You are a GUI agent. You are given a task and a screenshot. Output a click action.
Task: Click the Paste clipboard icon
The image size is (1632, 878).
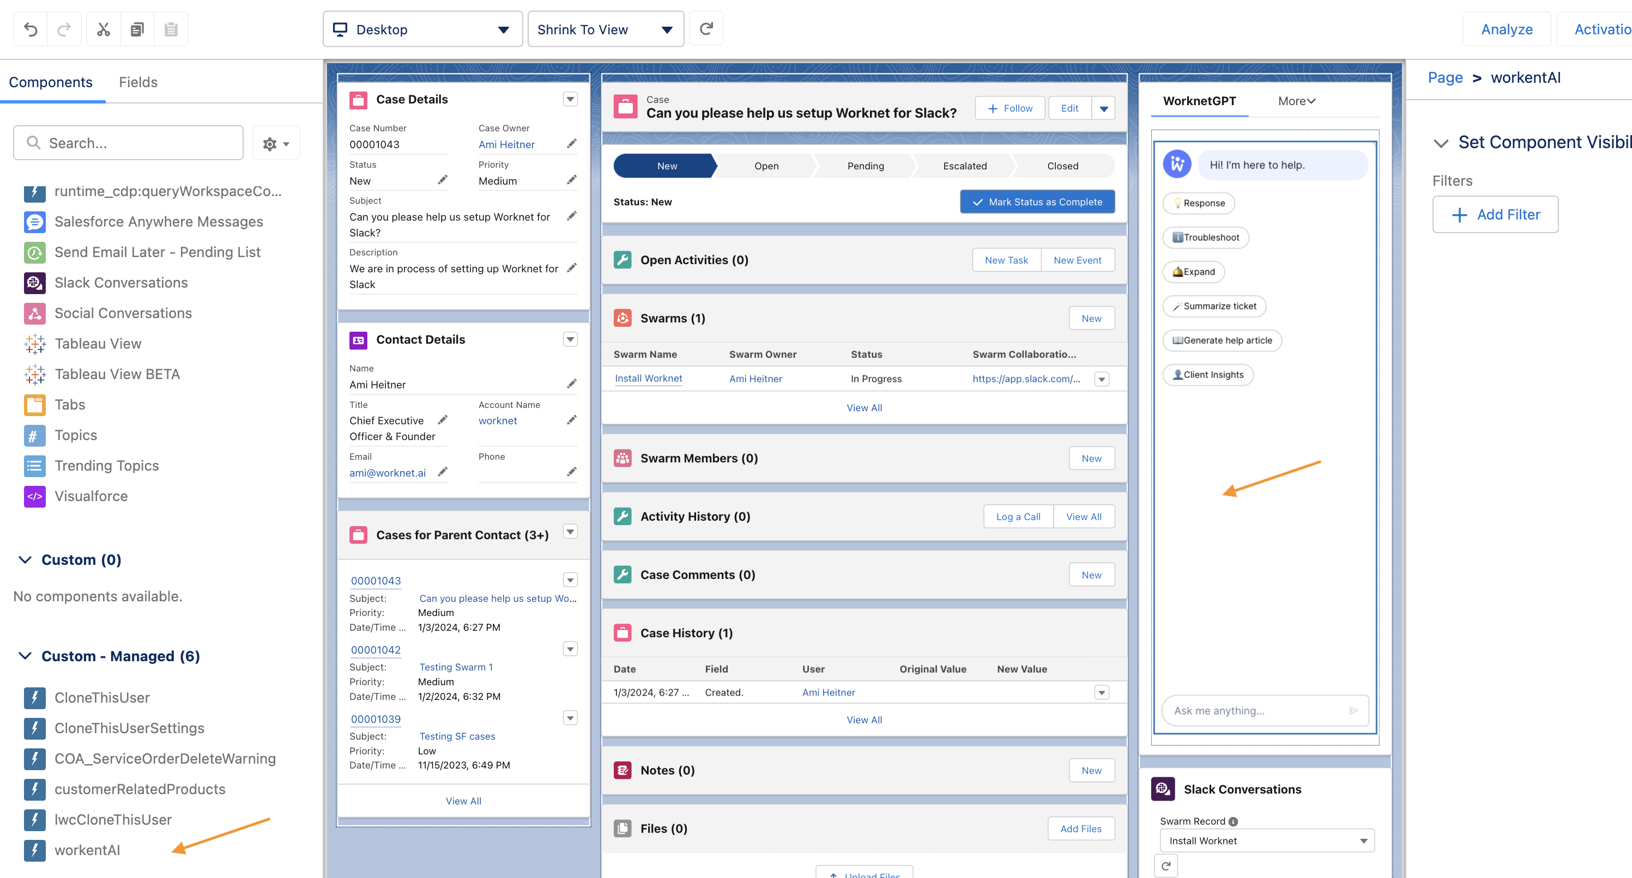click(171, 29)
